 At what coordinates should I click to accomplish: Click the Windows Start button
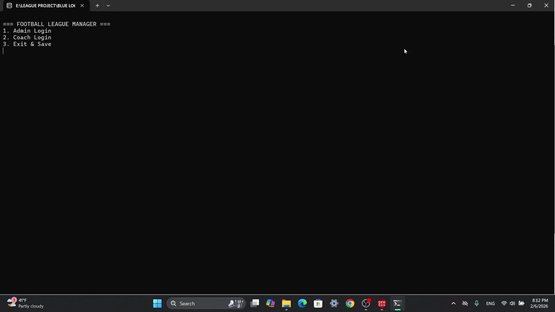pyautogui.click(x=157, y=303)
